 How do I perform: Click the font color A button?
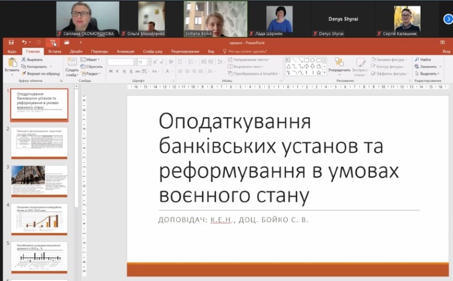pyautogui.click(x=167, y=71)
